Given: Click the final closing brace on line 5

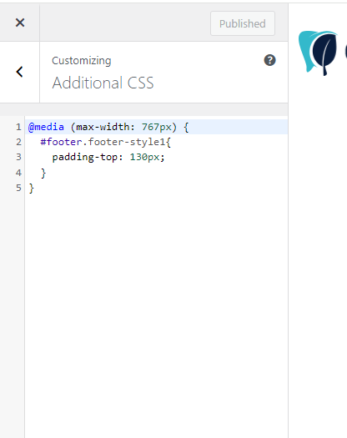Looking at the screenshot, I should (x=32, y=189).
